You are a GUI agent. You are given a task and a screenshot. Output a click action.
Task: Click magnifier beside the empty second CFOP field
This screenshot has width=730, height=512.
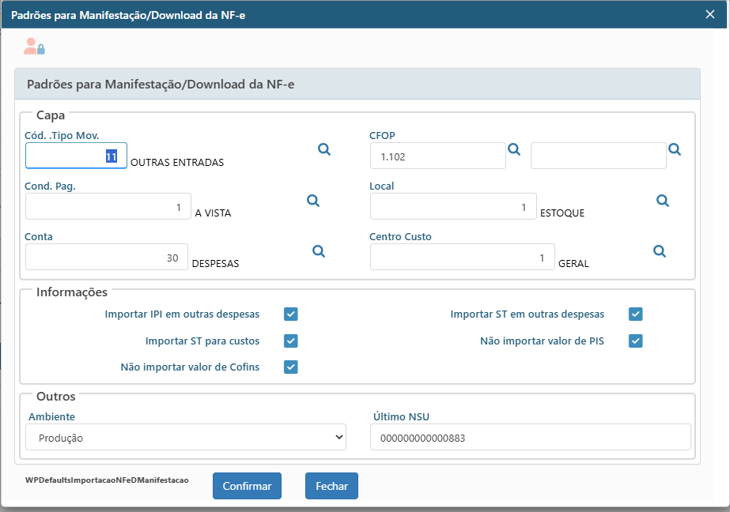675,149
